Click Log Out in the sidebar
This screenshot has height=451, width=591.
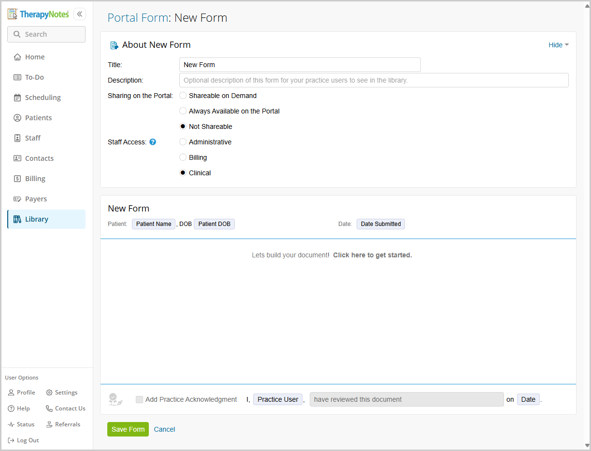pyautogui.click(x=24, y=440)
